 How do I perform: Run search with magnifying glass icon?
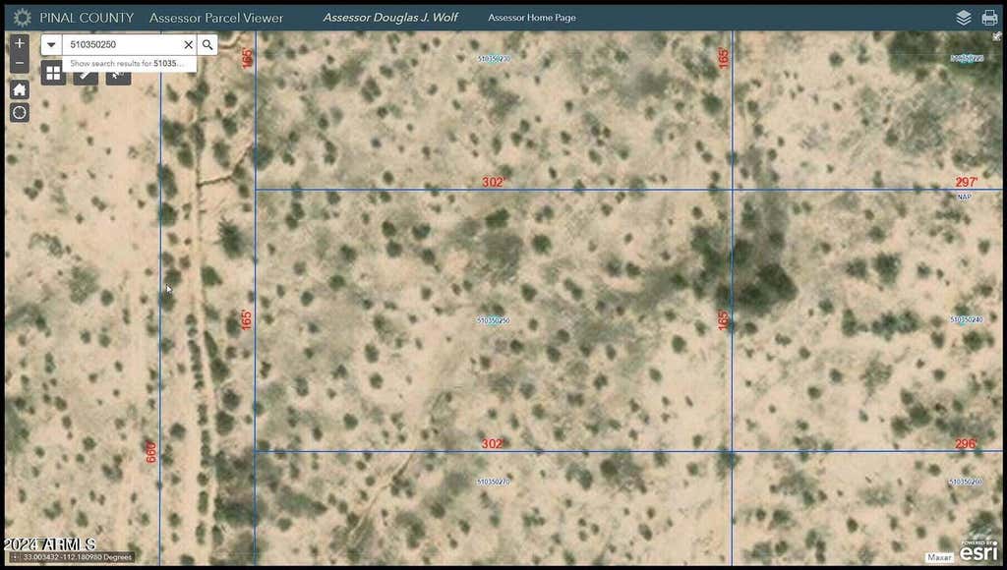coord(207,44)
